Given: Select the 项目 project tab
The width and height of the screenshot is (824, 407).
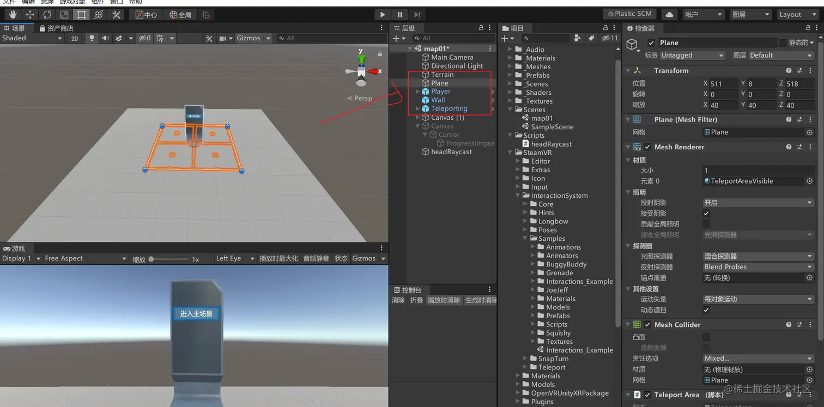Looking at the screenshot, I should coord(513,28).
